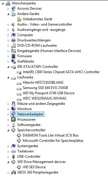This screenshot has height=180, width=108.
Task: Select DAEMON Tools Lite Virtual SCSI Bus
Action: [x=51, y=135]
